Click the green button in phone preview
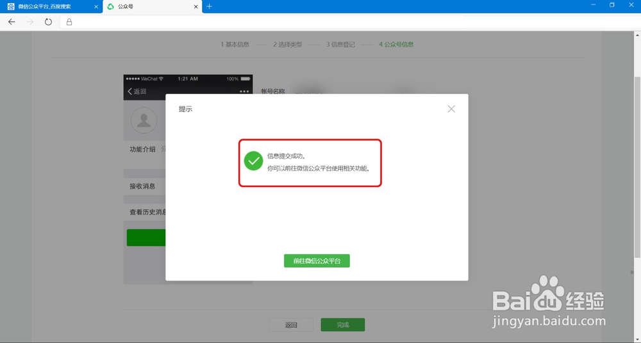Image resolution: width=641 pixels, height=343 pixels. tap(146, 237)
